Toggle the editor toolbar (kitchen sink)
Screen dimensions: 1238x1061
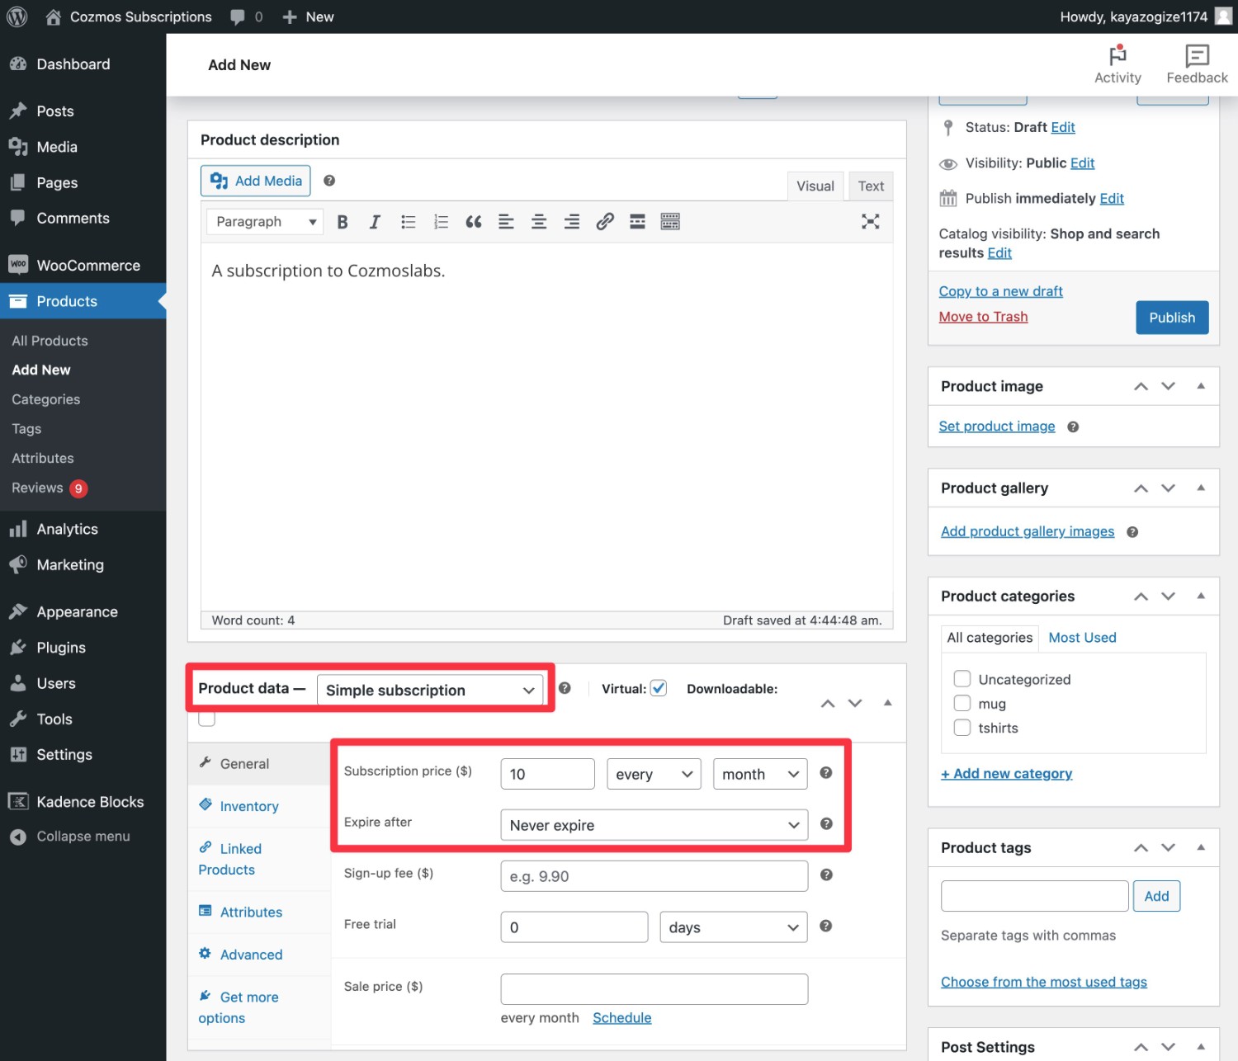pos(670,222)
